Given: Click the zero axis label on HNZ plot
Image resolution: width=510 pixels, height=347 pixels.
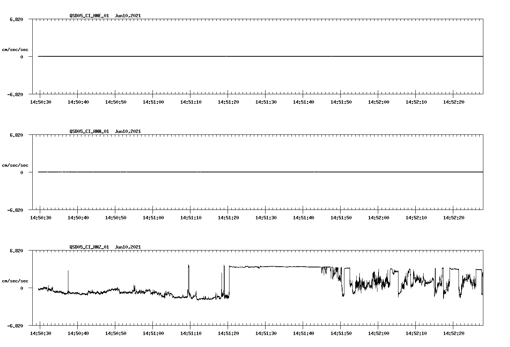Looking at the screenshot, I should coord(22,288).
